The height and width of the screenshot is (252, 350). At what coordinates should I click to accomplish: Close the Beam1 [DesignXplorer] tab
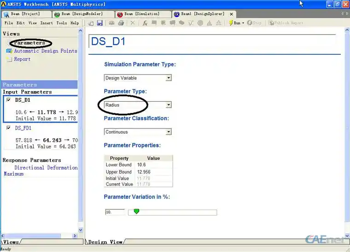(232, 14)
